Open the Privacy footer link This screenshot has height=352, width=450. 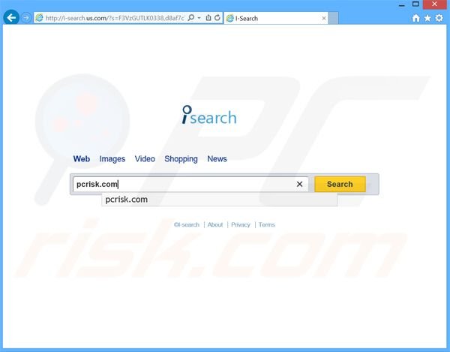coord(241,224)
